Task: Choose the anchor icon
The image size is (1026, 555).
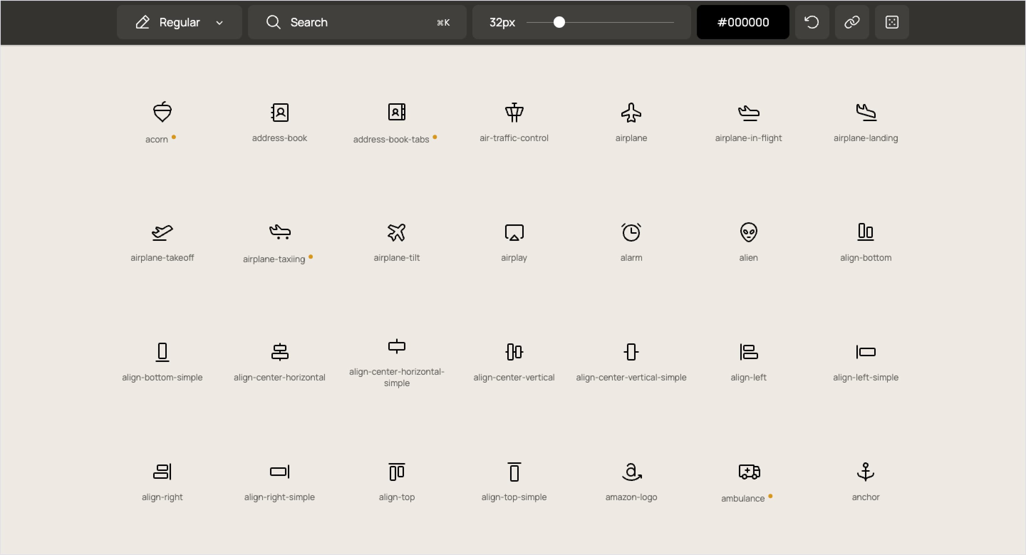Action: tap(865, 472)
